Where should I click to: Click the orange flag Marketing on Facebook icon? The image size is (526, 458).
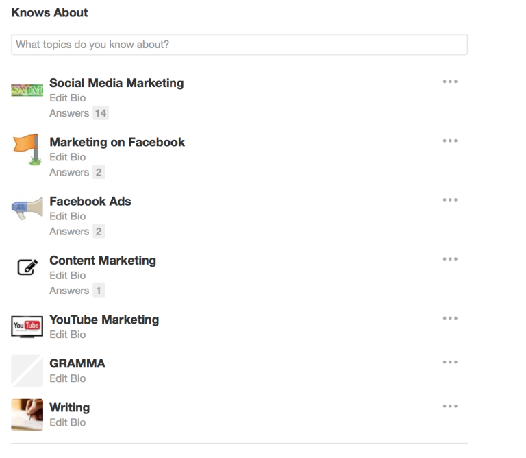pos(27,149)
